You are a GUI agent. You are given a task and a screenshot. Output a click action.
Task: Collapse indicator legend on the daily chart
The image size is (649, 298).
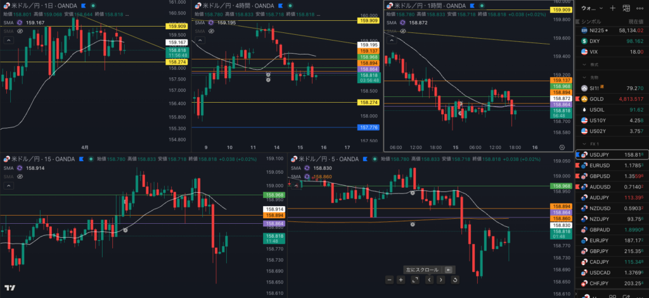9,40
